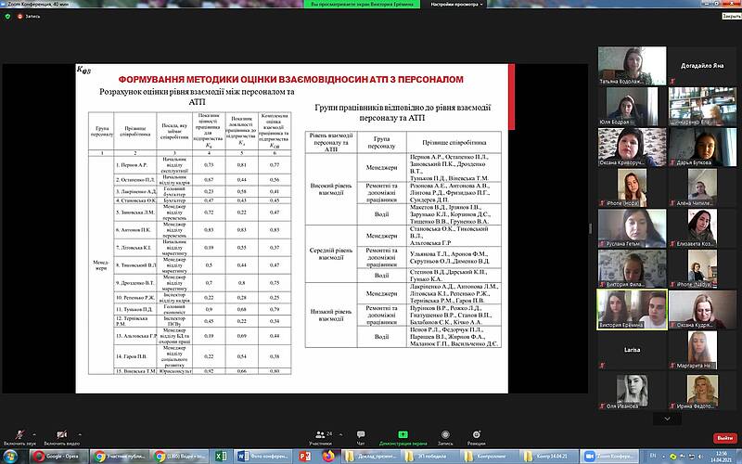The height and width of the screenshot is (464, 742).
Task: Open the Настройки просмотра dropdown
Action: 456,4
